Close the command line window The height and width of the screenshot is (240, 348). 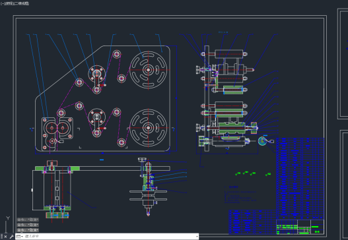click(x=5, y=237)
